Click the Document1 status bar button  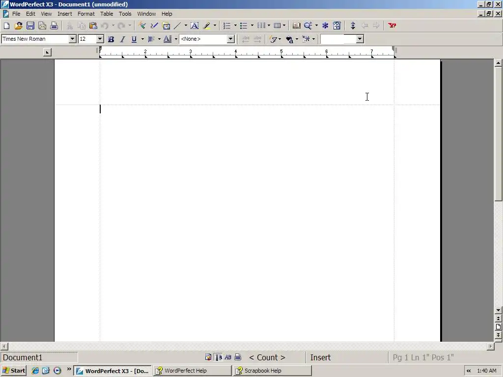pos(39,357)
